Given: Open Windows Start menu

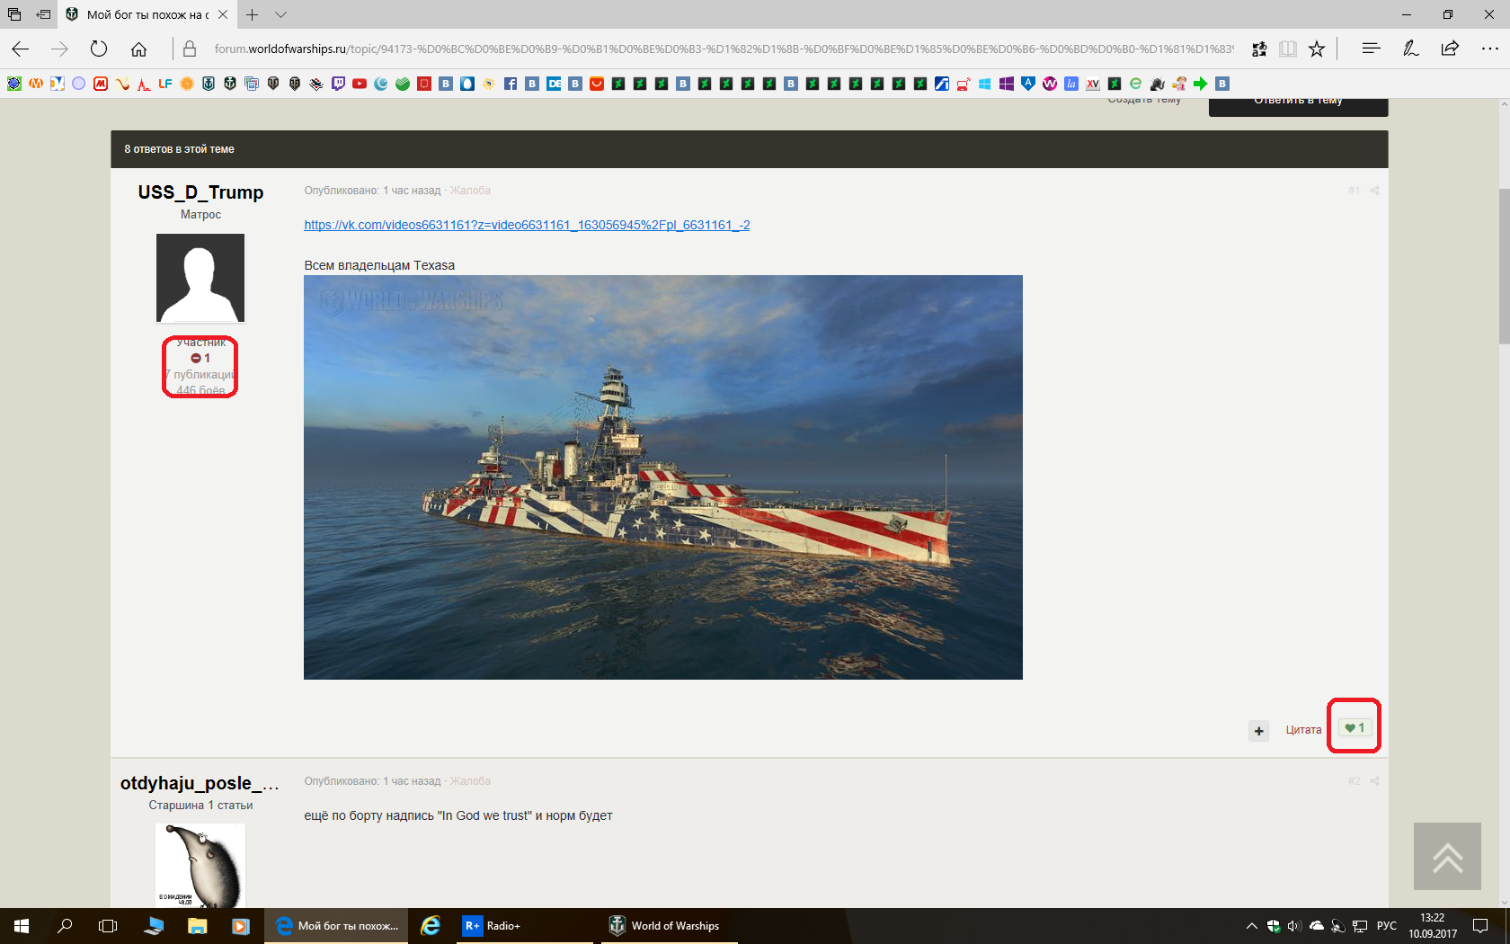Looking at the screenshot, I should click(22, 926).
